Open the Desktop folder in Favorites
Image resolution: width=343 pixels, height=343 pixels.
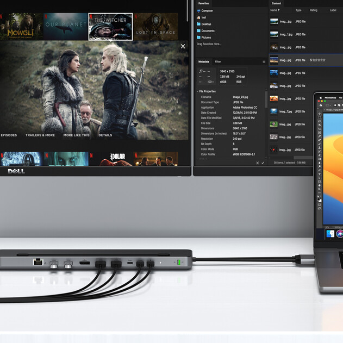click(x=206, y=24)
